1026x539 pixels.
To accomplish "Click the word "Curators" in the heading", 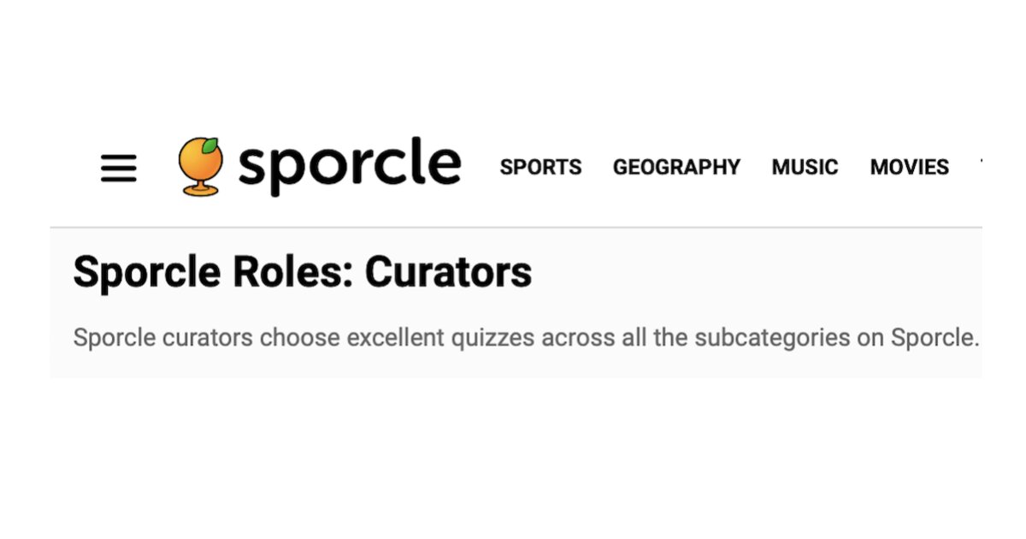I will click(448, 272).
